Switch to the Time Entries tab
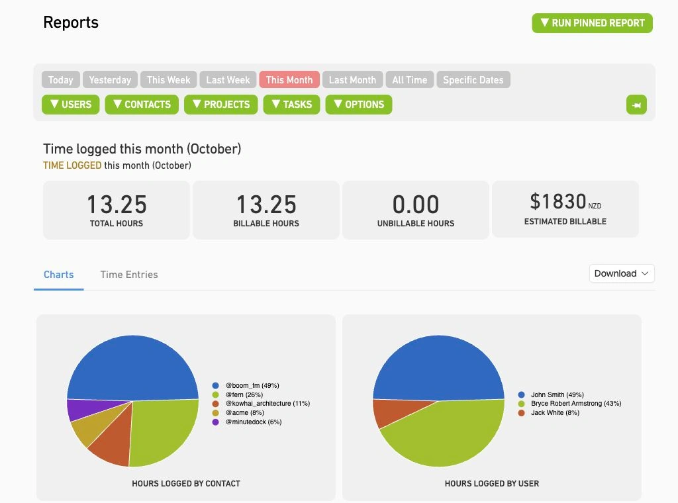 click(129, 275)
